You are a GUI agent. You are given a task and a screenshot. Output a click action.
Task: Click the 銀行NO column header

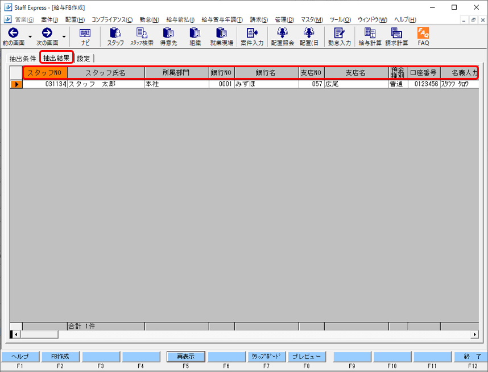tap(222, 73)
